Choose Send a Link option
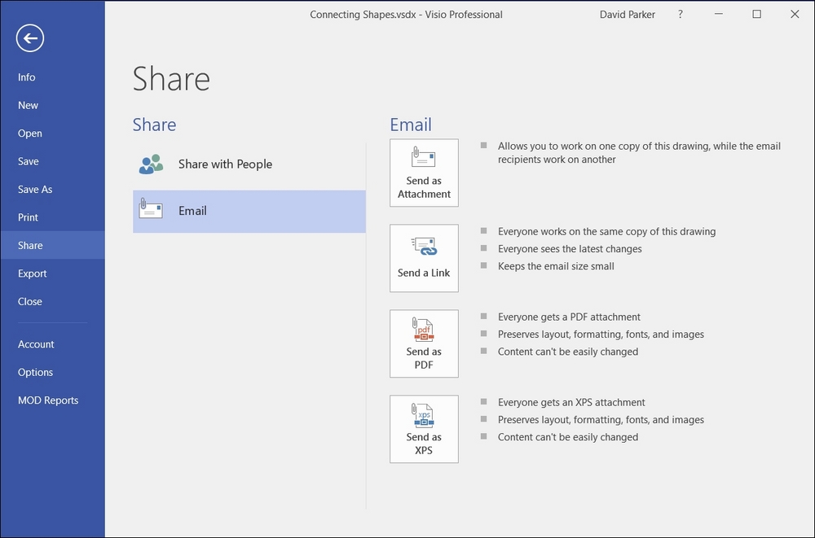This screenshot has height=538, width=815. tap(424, 258)
